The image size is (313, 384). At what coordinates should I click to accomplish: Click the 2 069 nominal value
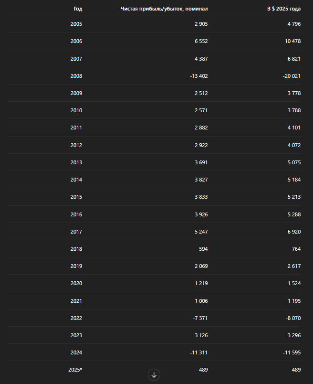tap(199, 266)
